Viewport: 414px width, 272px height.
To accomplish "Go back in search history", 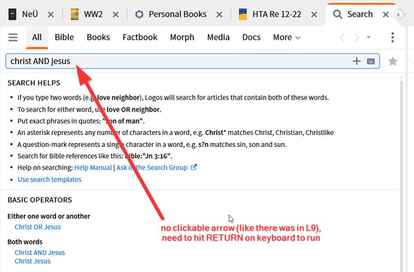I will pyautogui.click(x=342, y=37).
